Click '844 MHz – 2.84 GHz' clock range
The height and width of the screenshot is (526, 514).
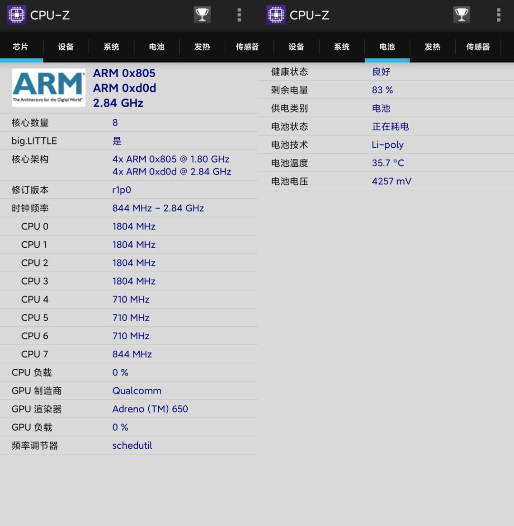pos(158,208)
